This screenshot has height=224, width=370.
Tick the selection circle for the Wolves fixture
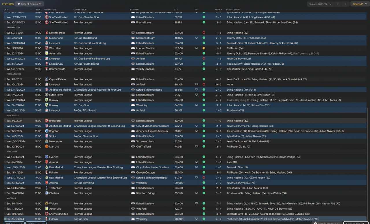point(5,204)
